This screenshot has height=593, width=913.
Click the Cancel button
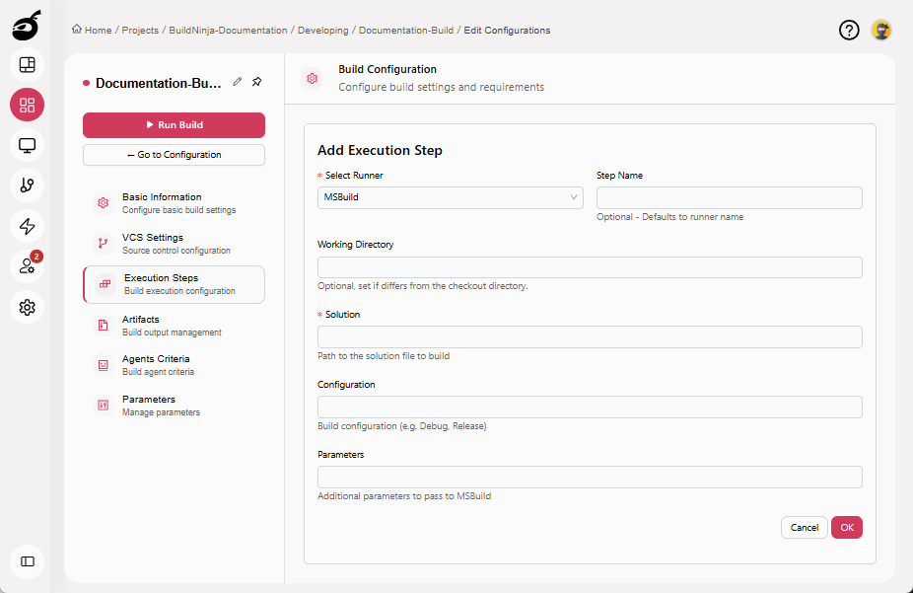[x=804, y=528]
